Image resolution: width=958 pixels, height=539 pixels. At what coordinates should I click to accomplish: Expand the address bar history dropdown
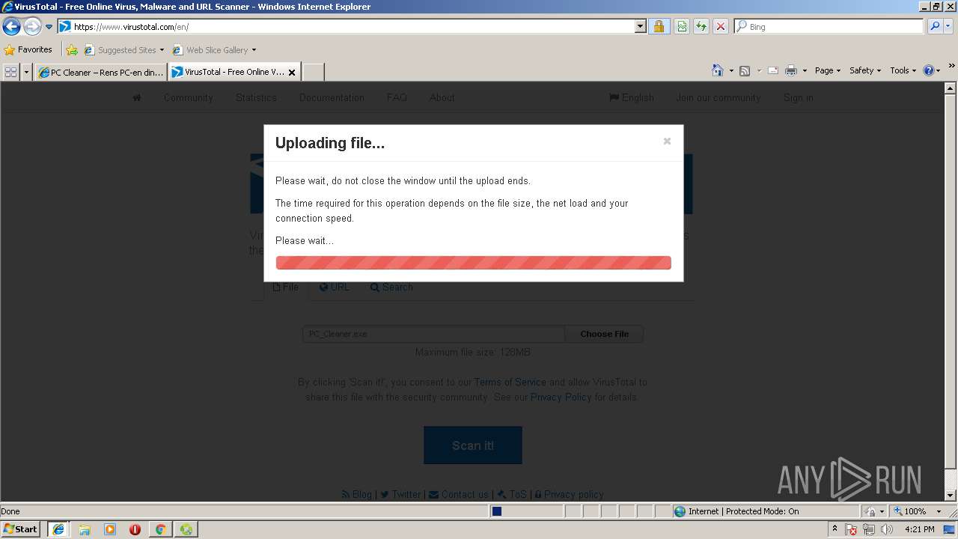640,26
